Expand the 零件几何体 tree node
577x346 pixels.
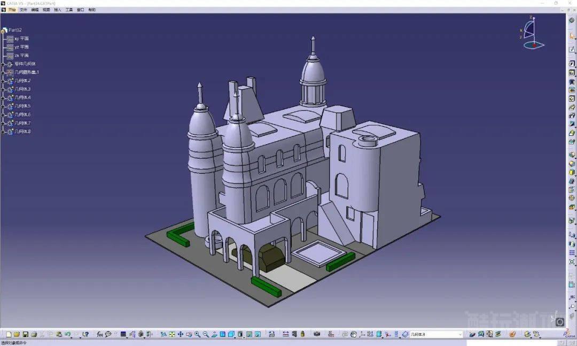[3, 64]
